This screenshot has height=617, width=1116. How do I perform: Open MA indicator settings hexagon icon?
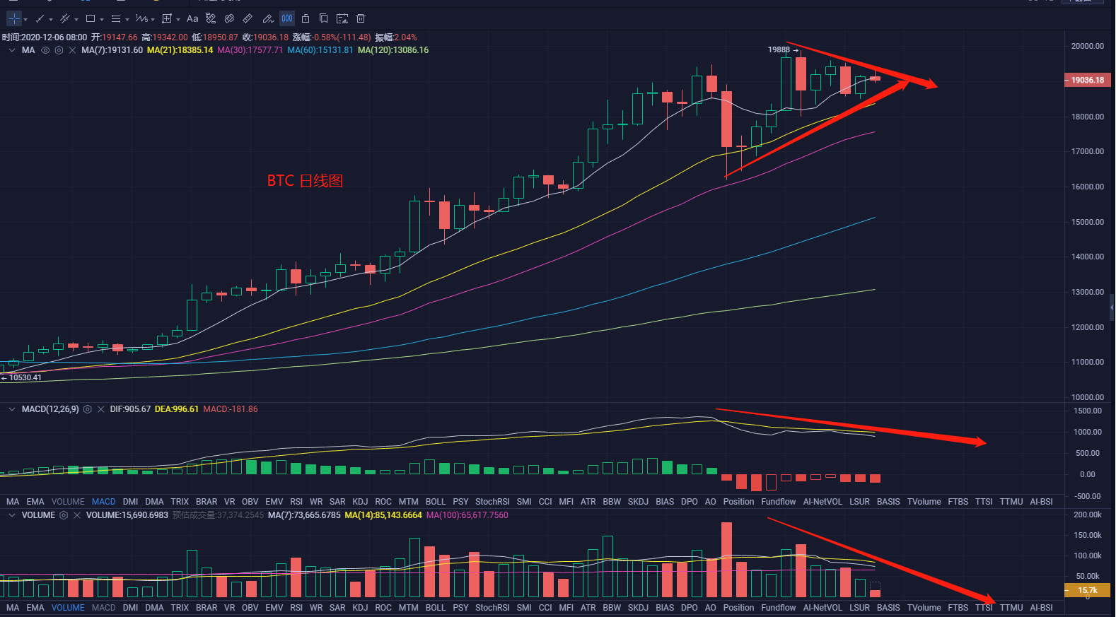click(x=59, y=50)
